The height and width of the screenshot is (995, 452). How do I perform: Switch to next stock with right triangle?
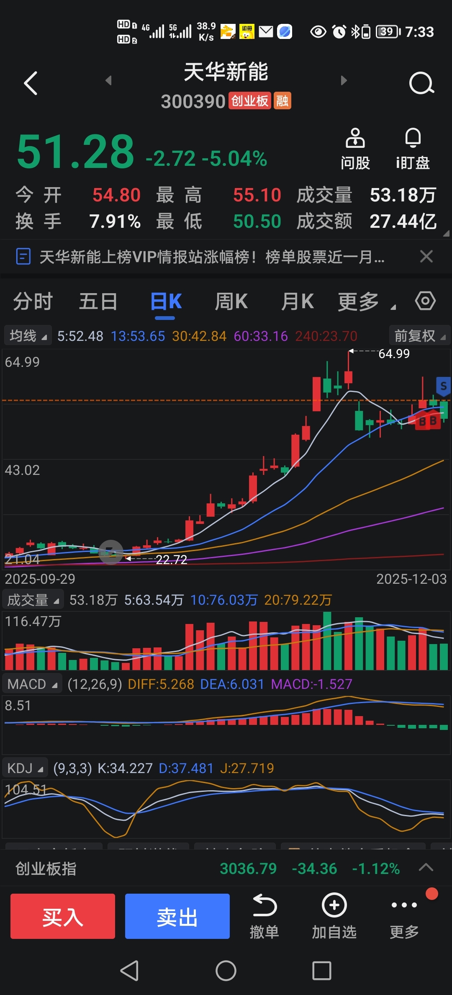coord(344,80)
